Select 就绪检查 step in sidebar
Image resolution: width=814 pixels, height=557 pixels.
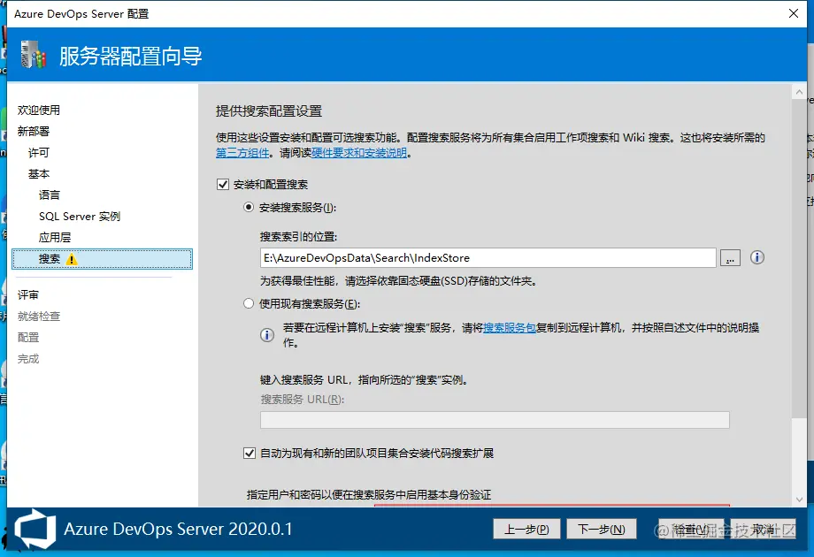pyautogui.click(x=39, y=317)
